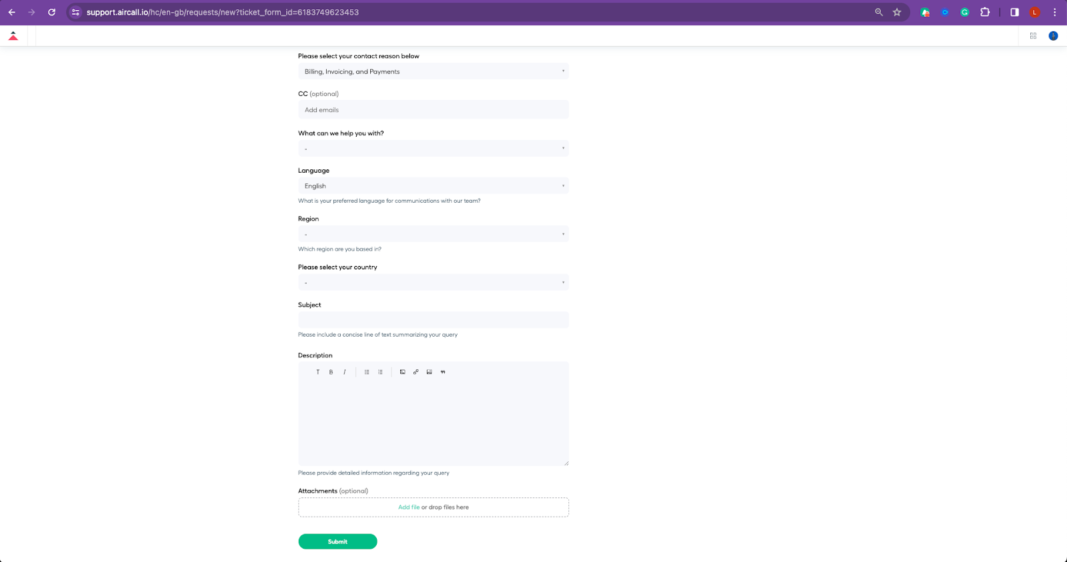Click the 'Add file' link
Viewport: 1067px width, 562px height.
(409, 507)
